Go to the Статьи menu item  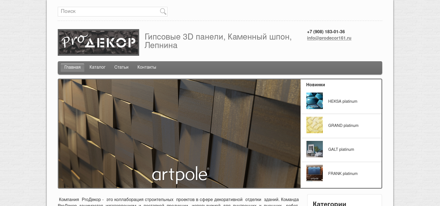click(121, 67)
